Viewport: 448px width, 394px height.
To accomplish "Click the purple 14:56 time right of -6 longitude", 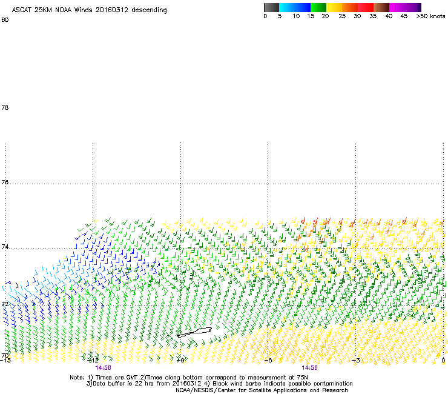I will pyautogui.click(x=310, y=368).
